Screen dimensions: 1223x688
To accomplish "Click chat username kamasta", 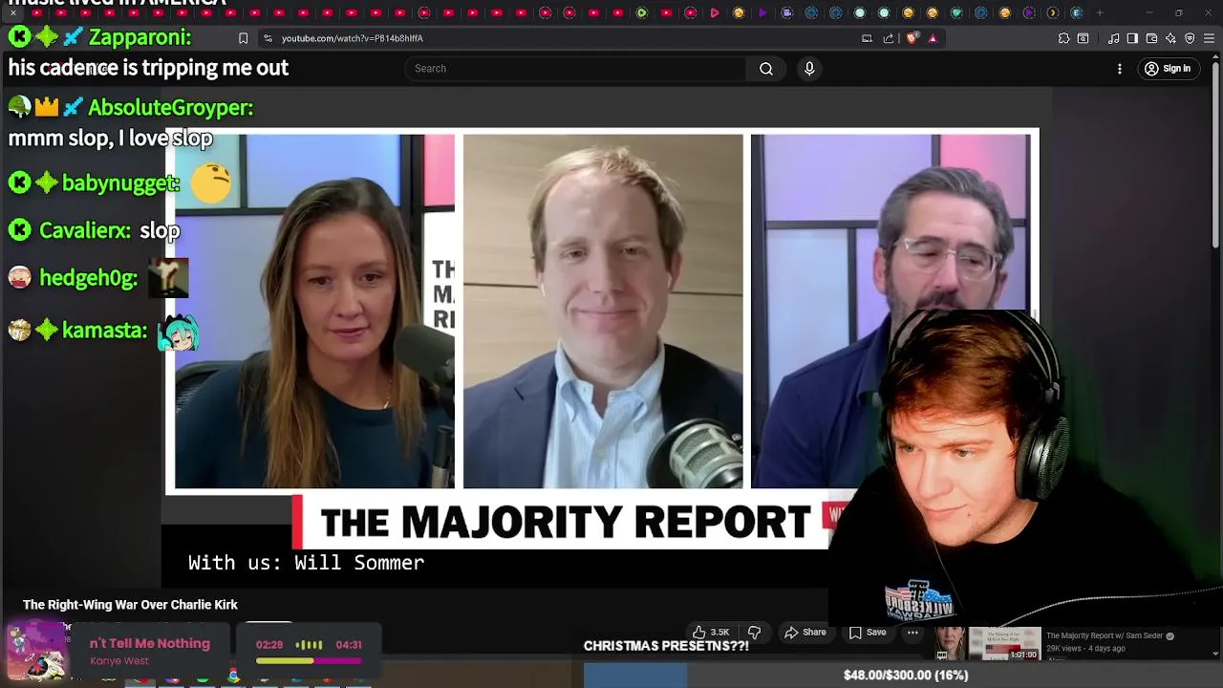I will (105, 331).
